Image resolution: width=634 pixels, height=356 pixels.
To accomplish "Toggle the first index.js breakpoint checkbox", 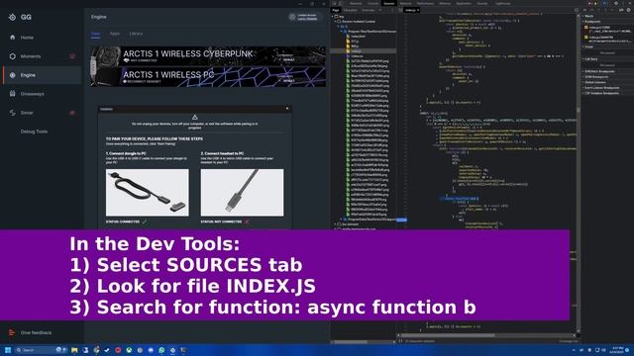I will click(585, 28).
